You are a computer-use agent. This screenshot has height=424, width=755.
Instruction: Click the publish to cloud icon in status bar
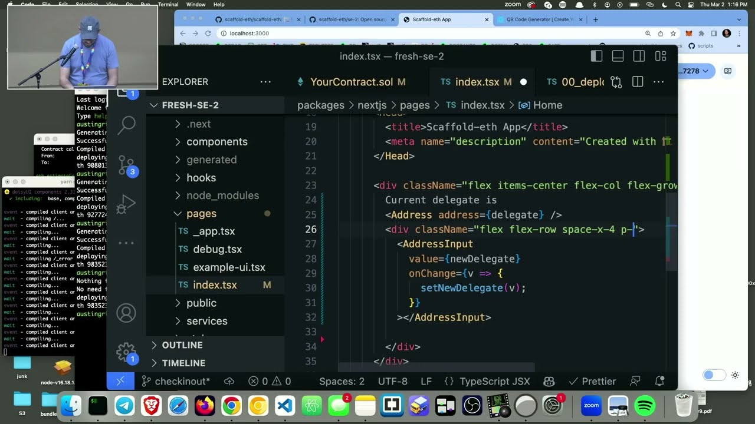230,382
